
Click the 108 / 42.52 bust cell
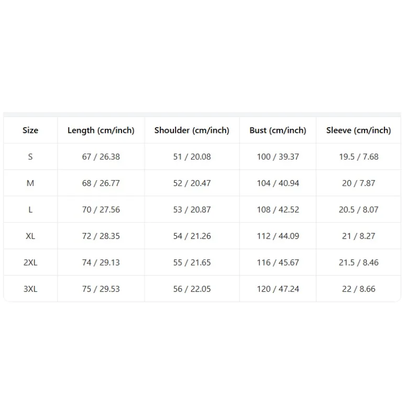278,210
